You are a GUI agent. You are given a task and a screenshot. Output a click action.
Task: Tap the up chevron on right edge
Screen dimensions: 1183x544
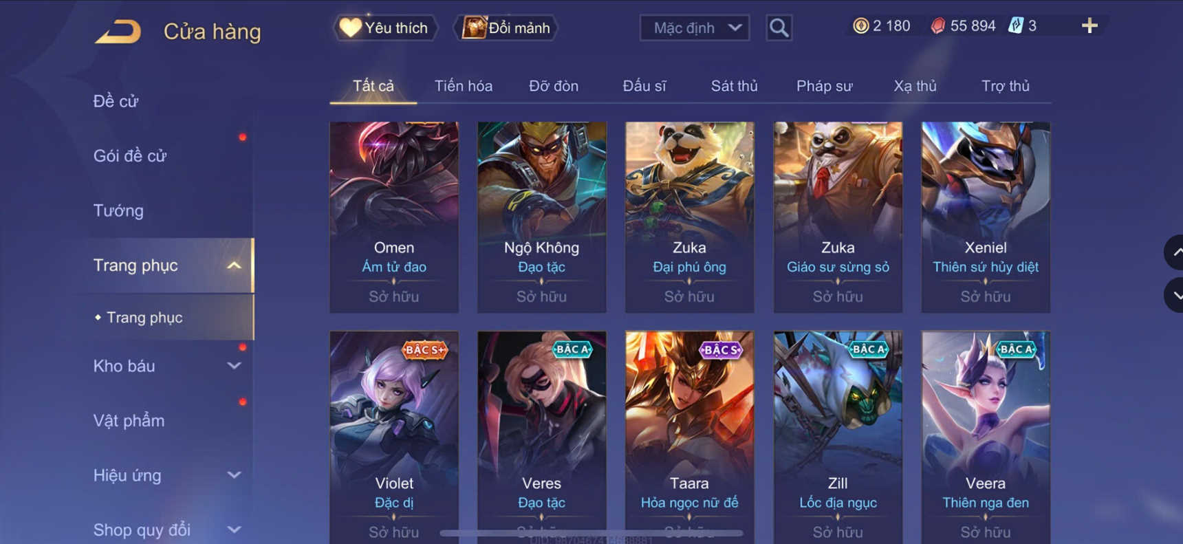[x=1174, y=252]
